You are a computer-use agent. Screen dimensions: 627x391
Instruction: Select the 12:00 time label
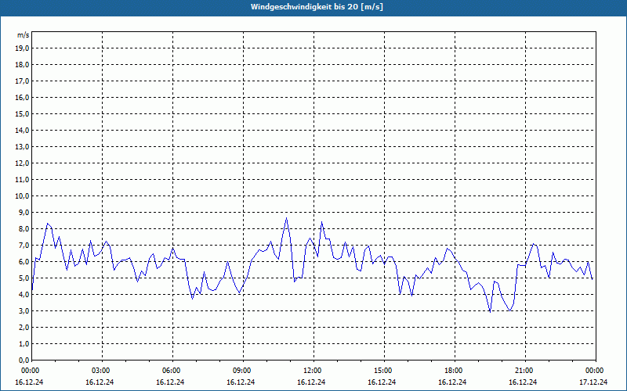coord(313,371)
